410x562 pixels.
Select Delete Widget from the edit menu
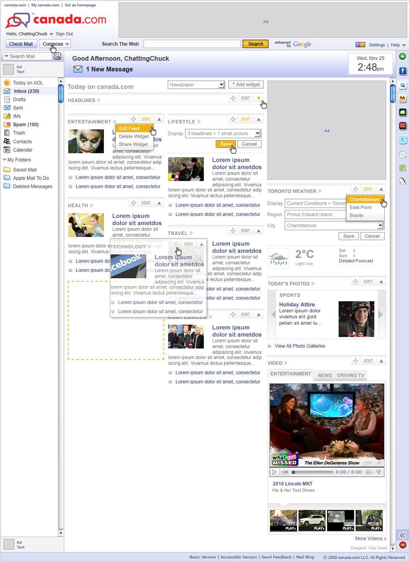tap(134, 136)
